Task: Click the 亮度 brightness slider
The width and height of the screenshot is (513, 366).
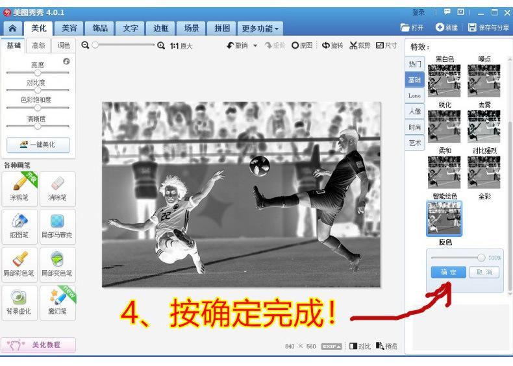Action: [x=37, y=73]
